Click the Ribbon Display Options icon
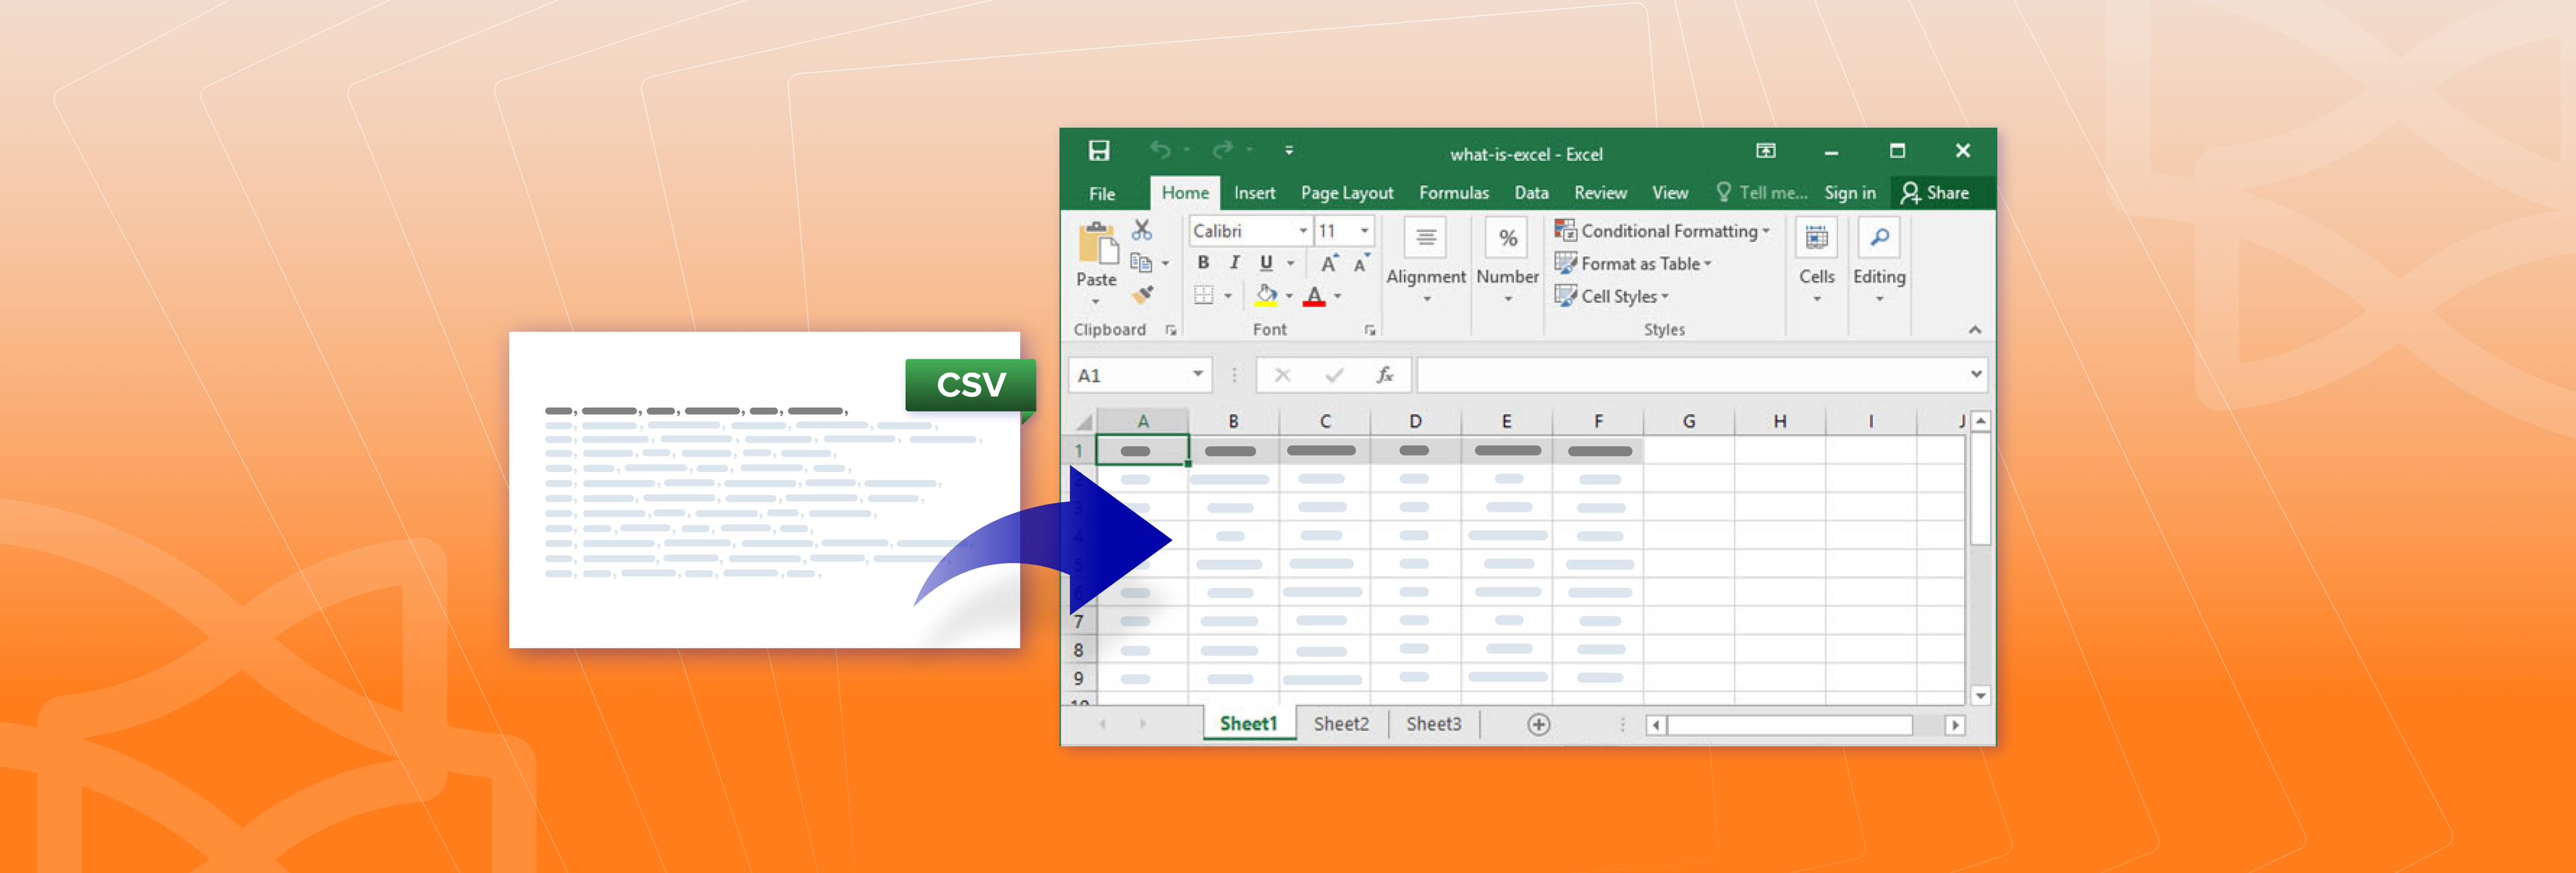This screenshot has width=2576, height=873. tap(1766, 151)
